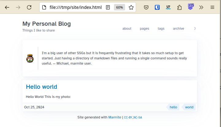Bookmark this page with the star icon
Viewport: 221px width, 127px height.
(x=131, y=7)
